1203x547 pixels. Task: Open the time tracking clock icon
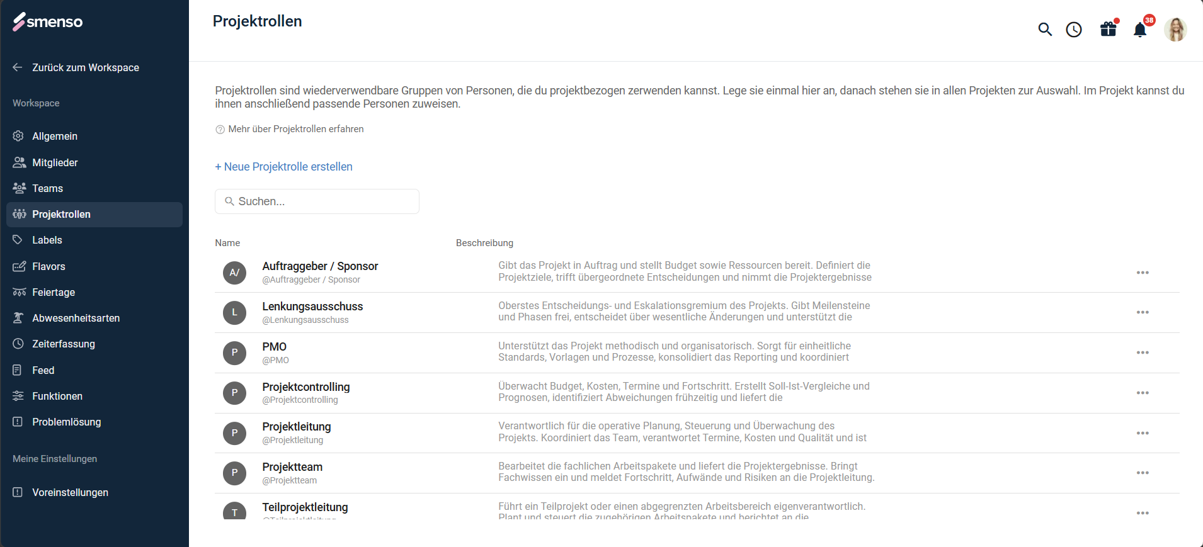pyautogui.click(x=1074, y=30)
